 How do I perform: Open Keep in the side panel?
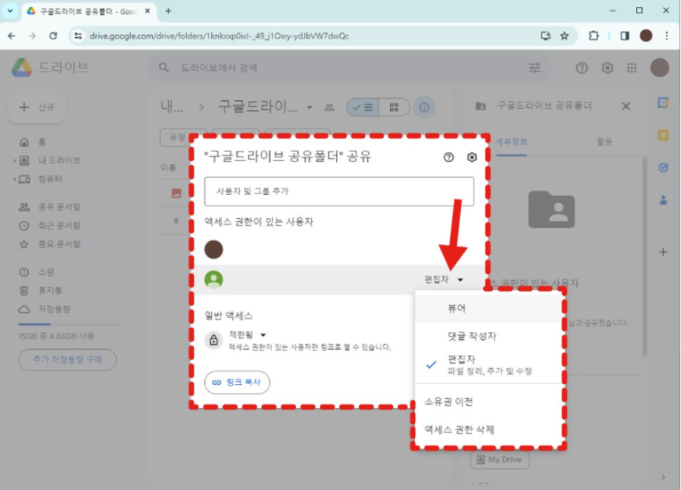click(x=663, y=135)
